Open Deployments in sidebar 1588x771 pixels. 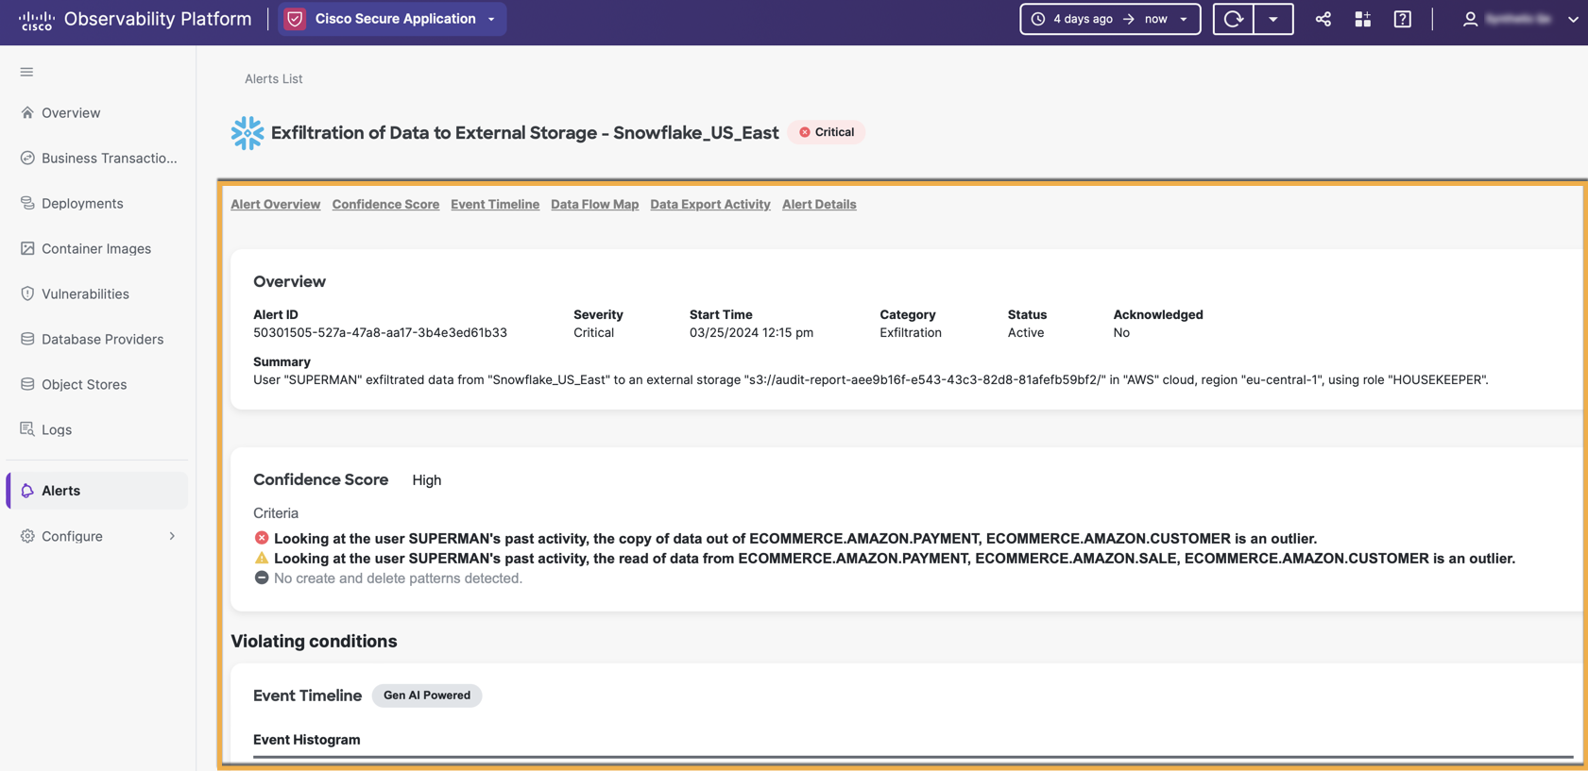tap(82, 203)
